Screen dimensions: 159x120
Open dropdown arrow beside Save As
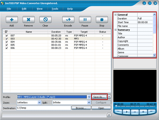pyautogui.click(x=109, y=97)
